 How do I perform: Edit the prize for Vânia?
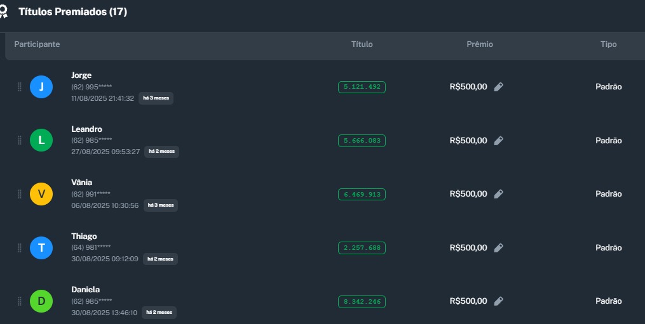[x=499, y=194]
